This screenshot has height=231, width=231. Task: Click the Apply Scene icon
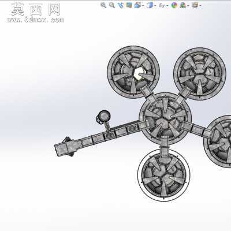coord(182,5)
